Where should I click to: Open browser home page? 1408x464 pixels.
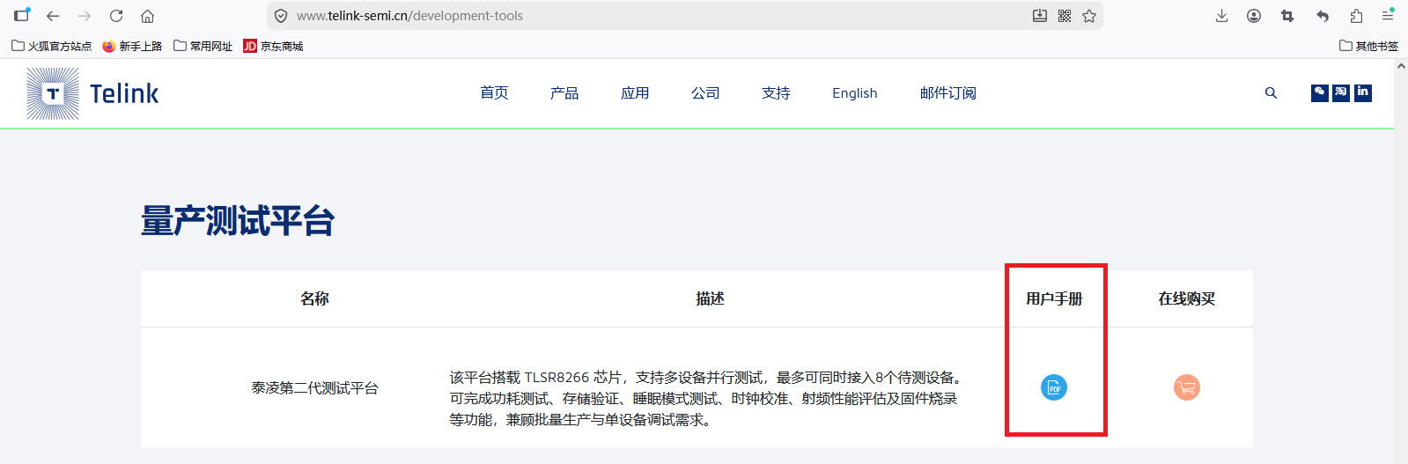148,16
